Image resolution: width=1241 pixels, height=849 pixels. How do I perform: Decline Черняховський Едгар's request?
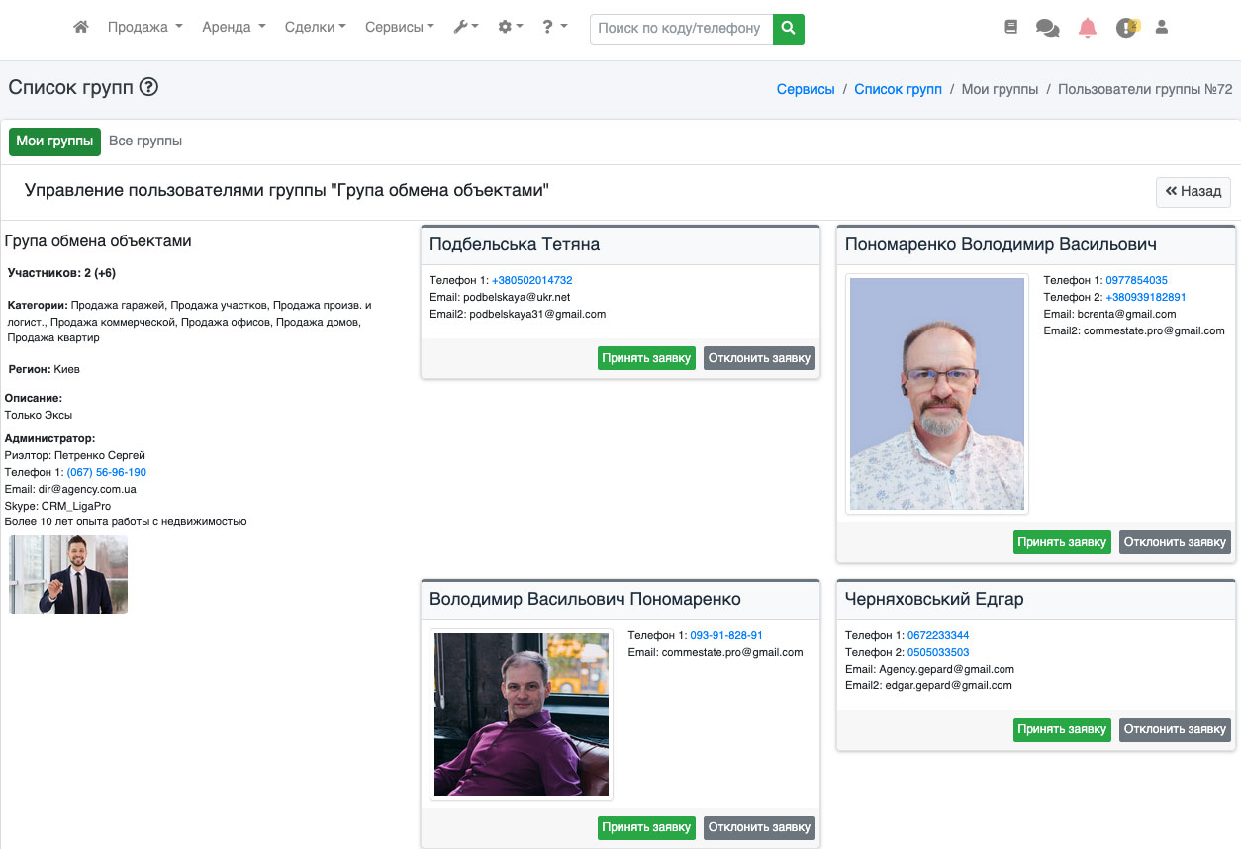(1175, 730)
